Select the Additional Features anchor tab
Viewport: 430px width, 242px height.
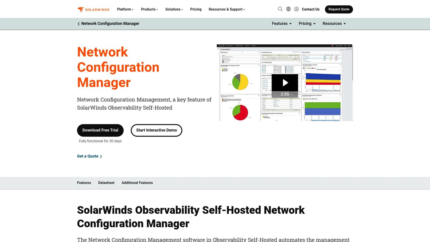(x=137, y=183)
